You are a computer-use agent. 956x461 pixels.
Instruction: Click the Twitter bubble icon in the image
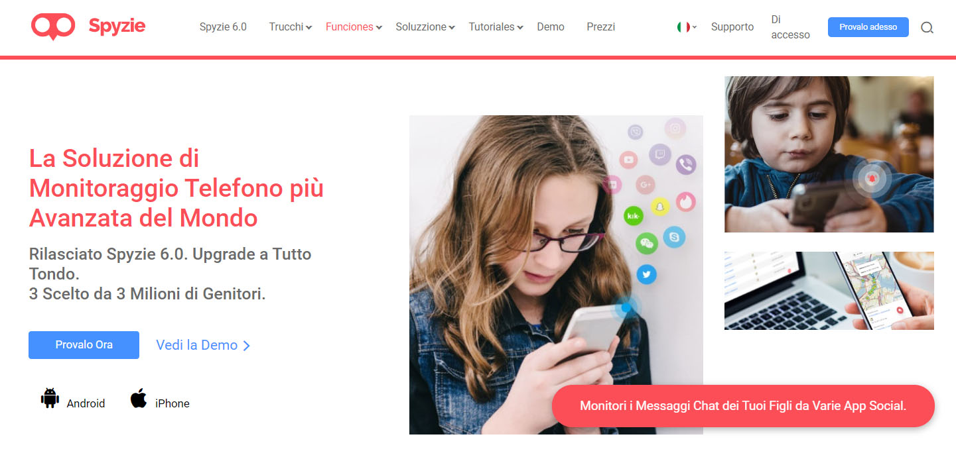pyautogui.click(x=646, y=274)
